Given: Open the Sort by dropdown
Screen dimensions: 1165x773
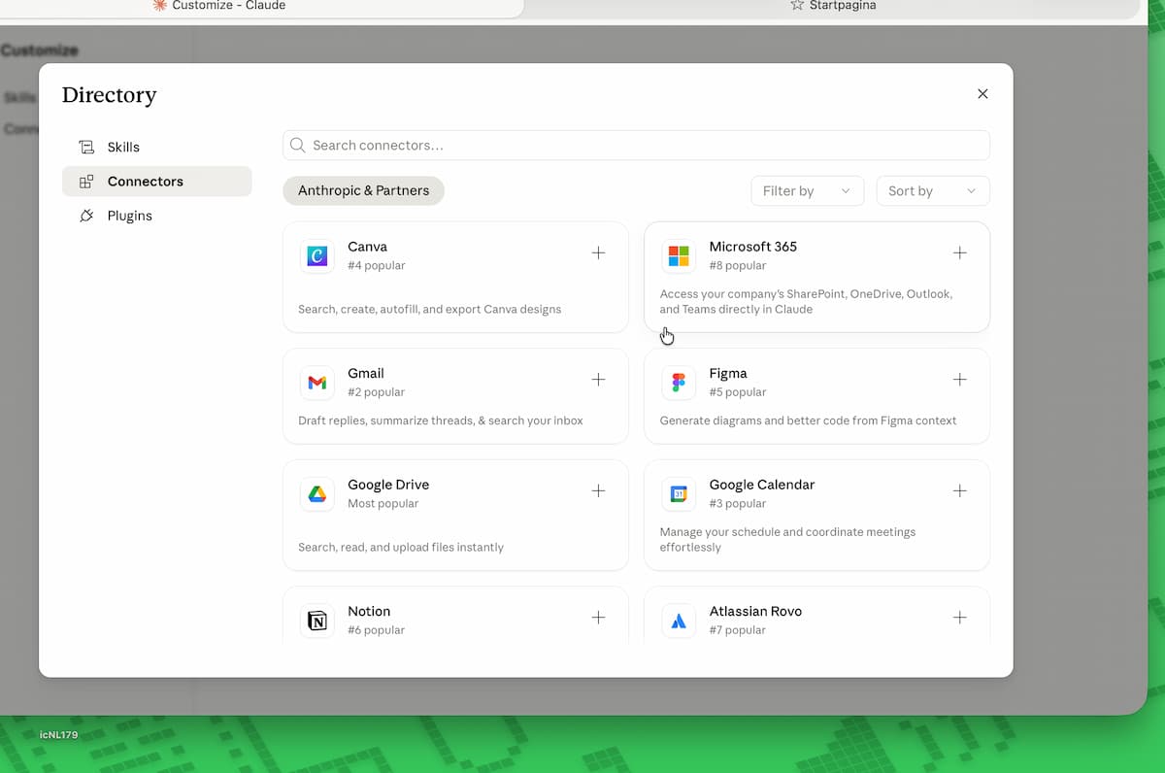Looking at the screenshot, I should [x=933, y=191].
